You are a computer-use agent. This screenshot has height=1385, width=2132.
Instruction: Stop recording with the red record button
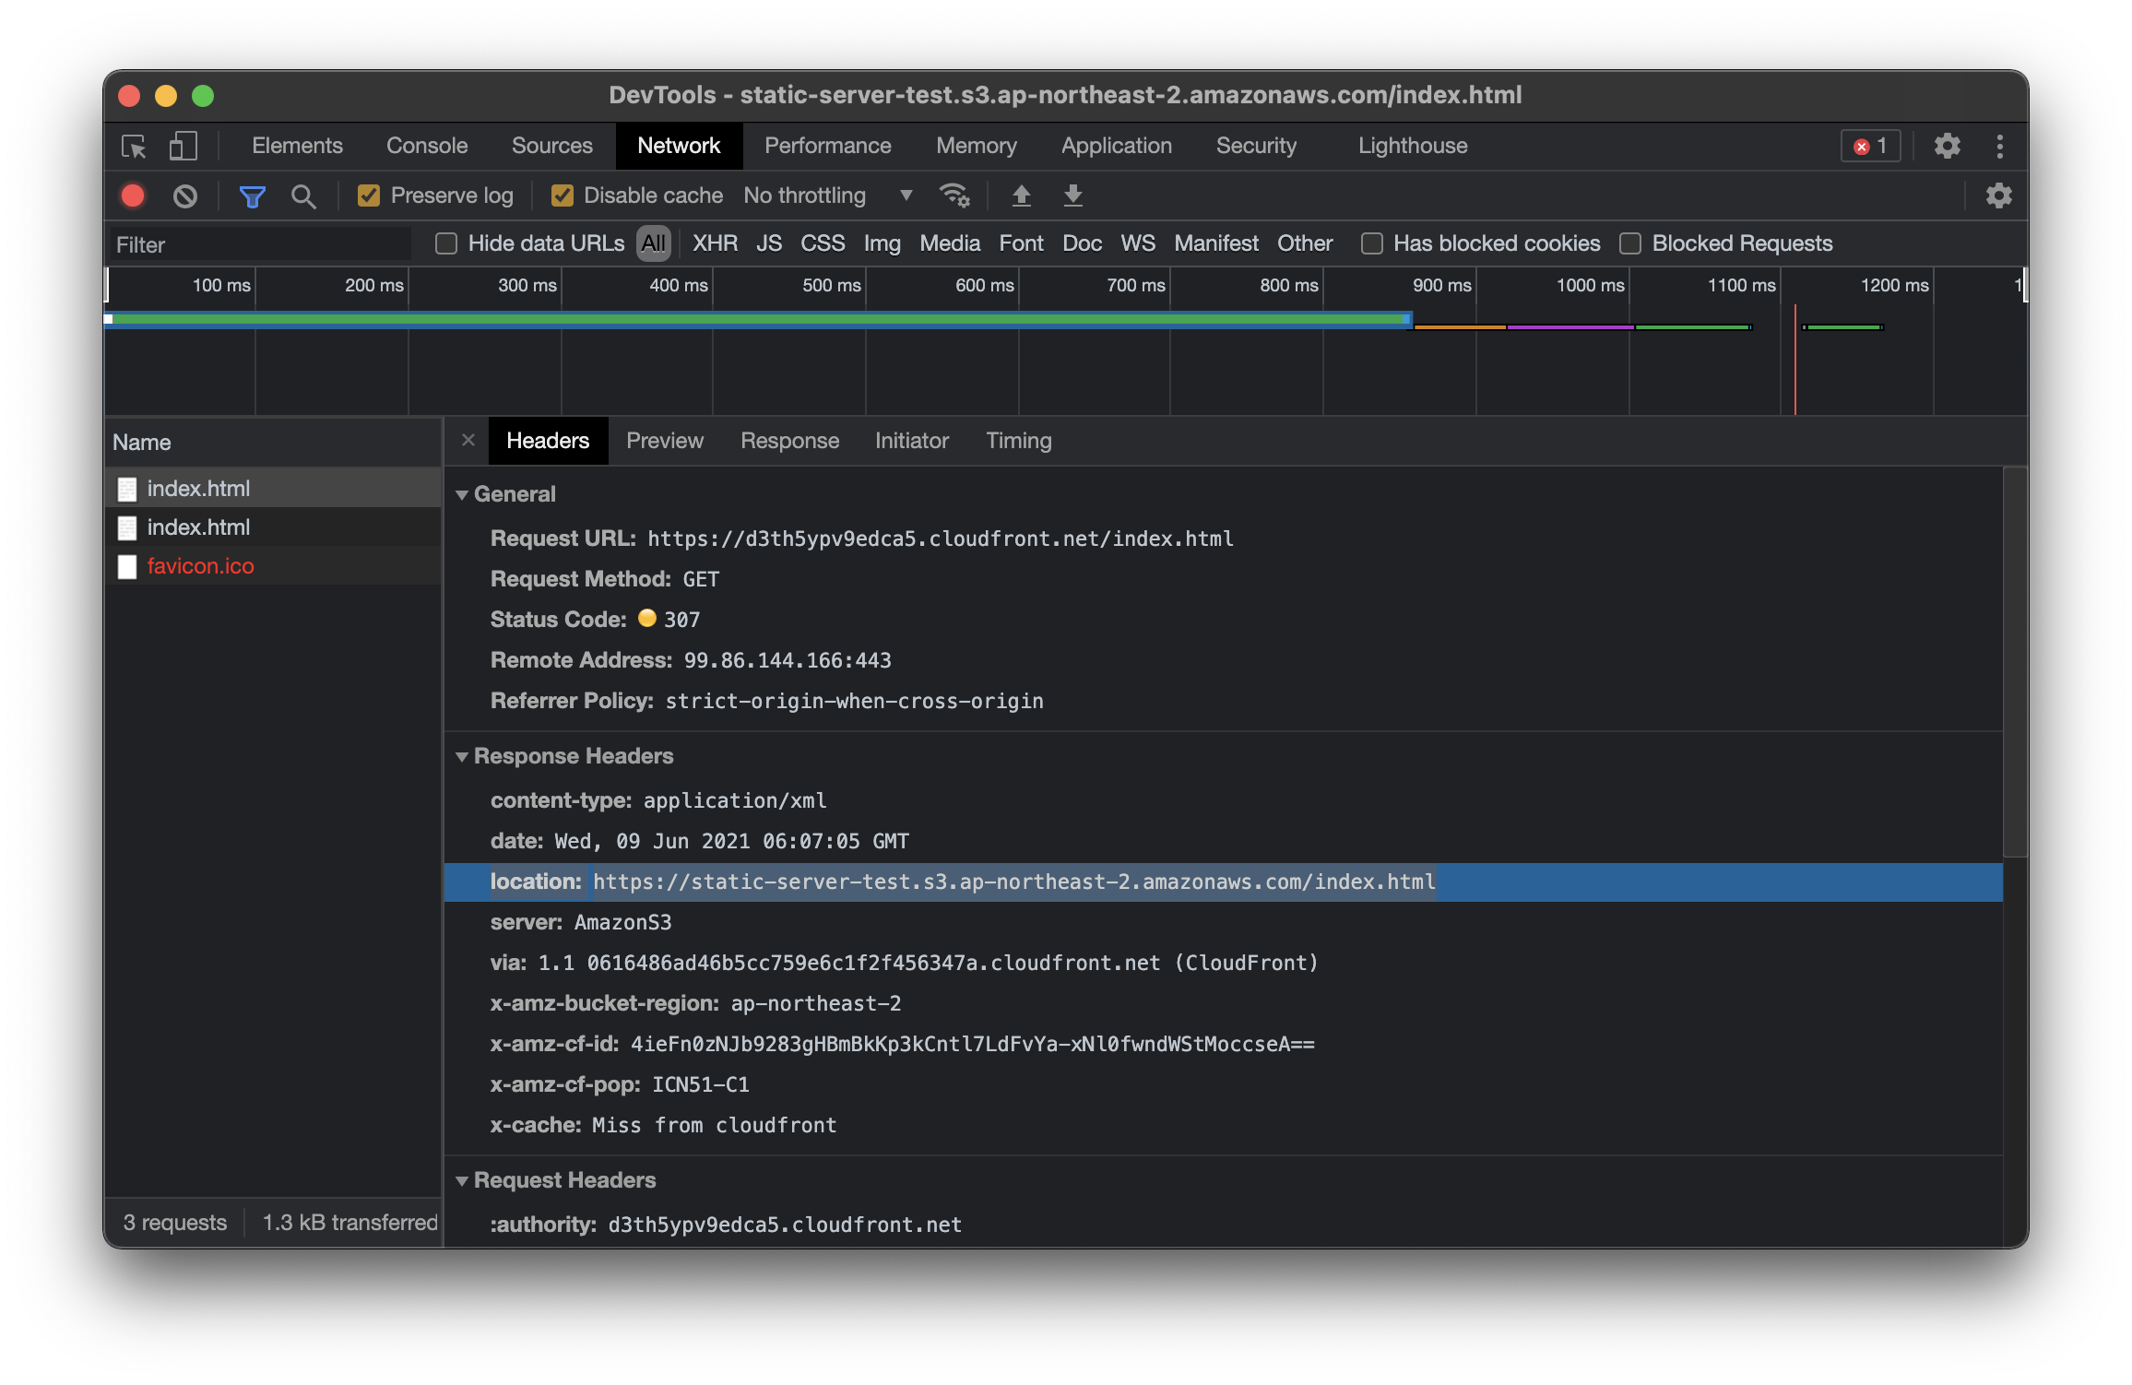point(133,195)
